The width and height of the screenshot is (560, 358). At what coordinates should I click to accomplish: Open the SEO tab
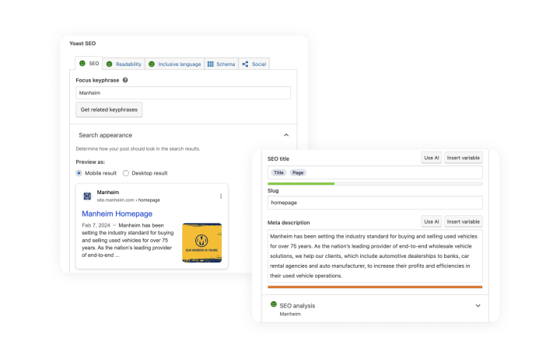click(89, 63)
